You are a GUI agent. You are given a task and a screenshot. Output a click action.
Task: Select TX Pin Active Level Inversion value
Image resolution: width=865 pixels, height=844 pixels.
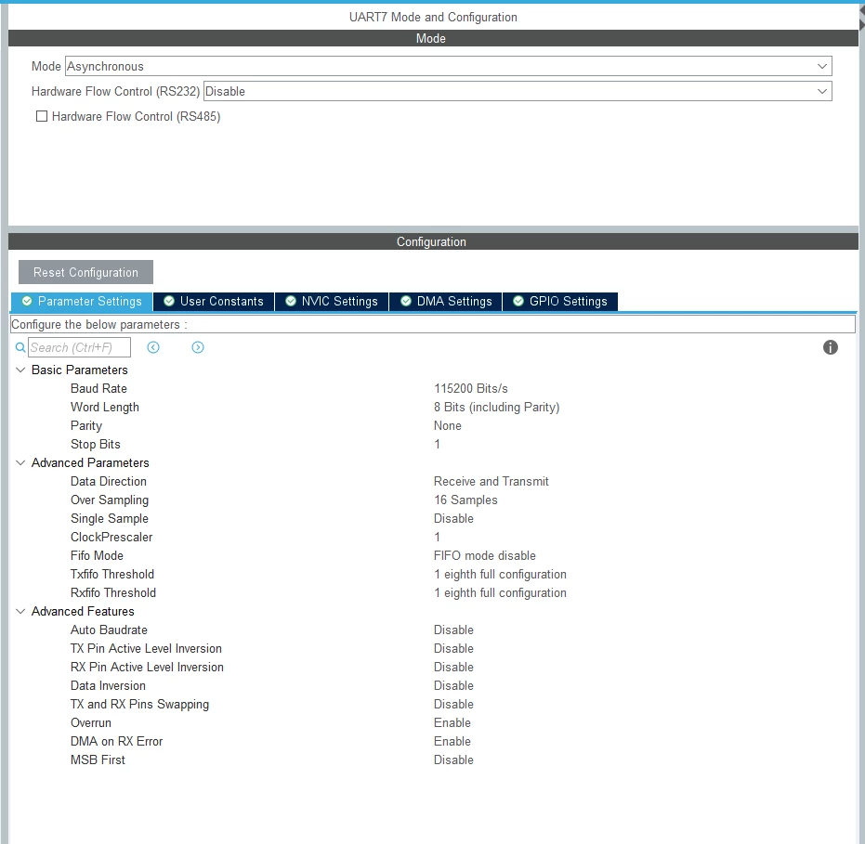453,649
